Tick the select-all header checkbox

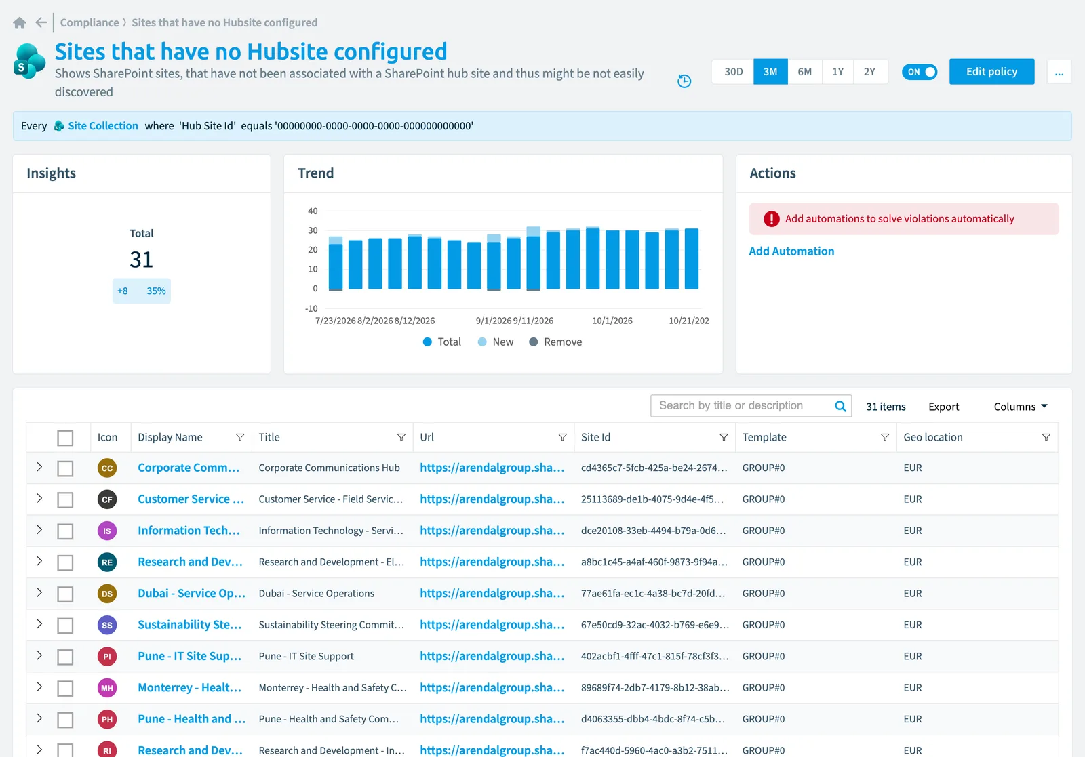coord(65,438)
